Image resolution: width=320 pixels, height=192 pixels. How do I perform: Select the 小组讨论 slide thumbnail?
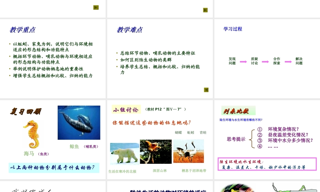point(160,140)
